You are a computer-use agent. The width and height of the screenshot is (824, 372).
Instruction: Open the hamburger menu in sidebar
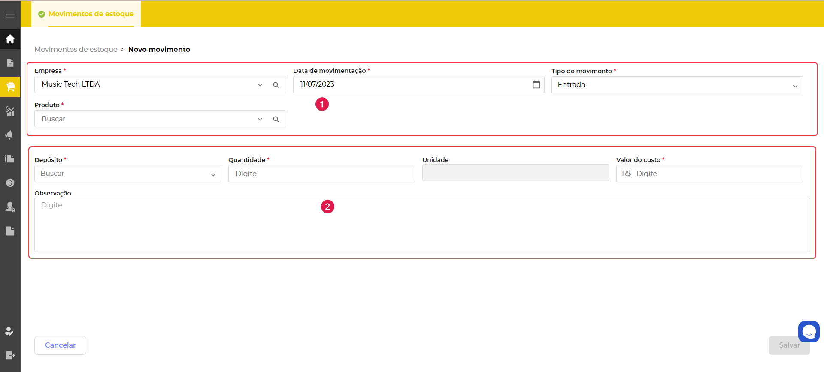pos(10,15)
